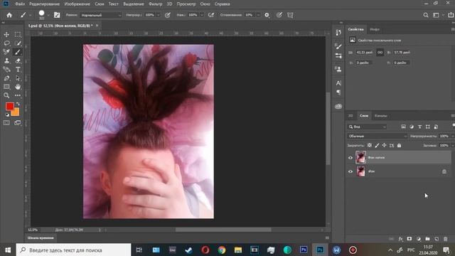This screenshot has width=455, height=256.
Task: Select the Hand tool
Action: click(x=18, y=87)
